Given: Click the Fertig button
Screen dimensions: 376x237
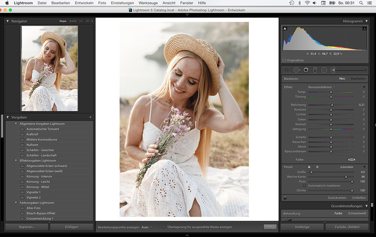Looking at the screenshot, I should tap(270, 227).
